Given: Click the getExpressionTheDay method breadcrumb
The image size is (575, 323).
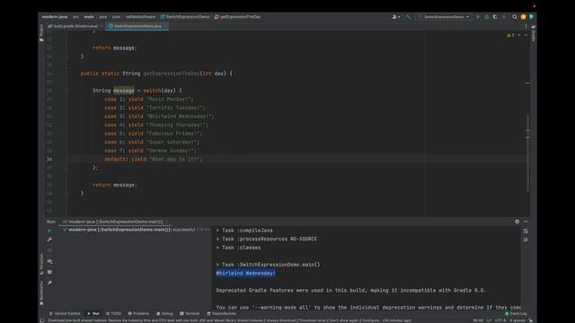Looking at the screenshot, I should click(x=237, y=17).
